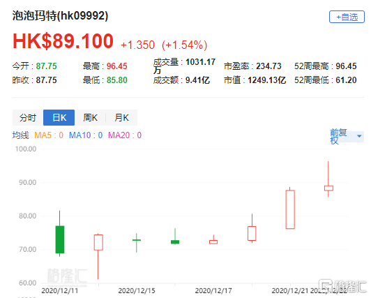Click the 最低 value 85.80

(117, 80)
